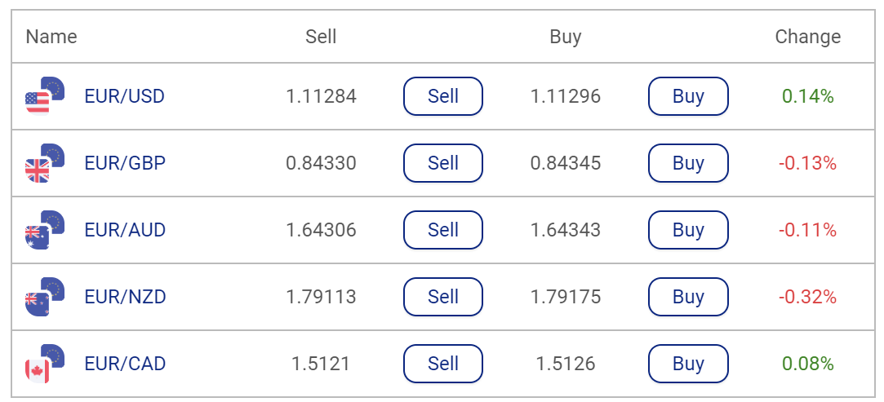Click the Name column header
This screenshot has width=884, height=402.
point(51,37)
